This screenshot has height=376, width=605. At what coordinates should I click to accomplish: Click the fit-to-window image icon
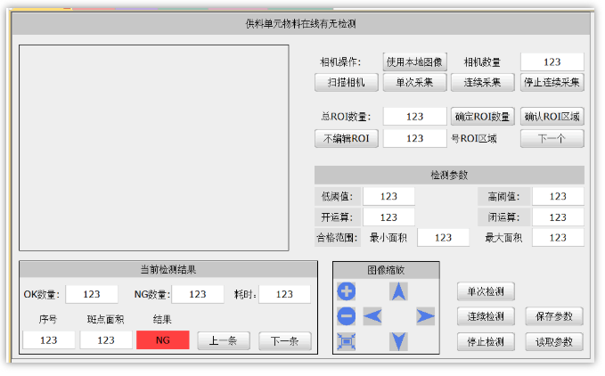tap(347, 341)
